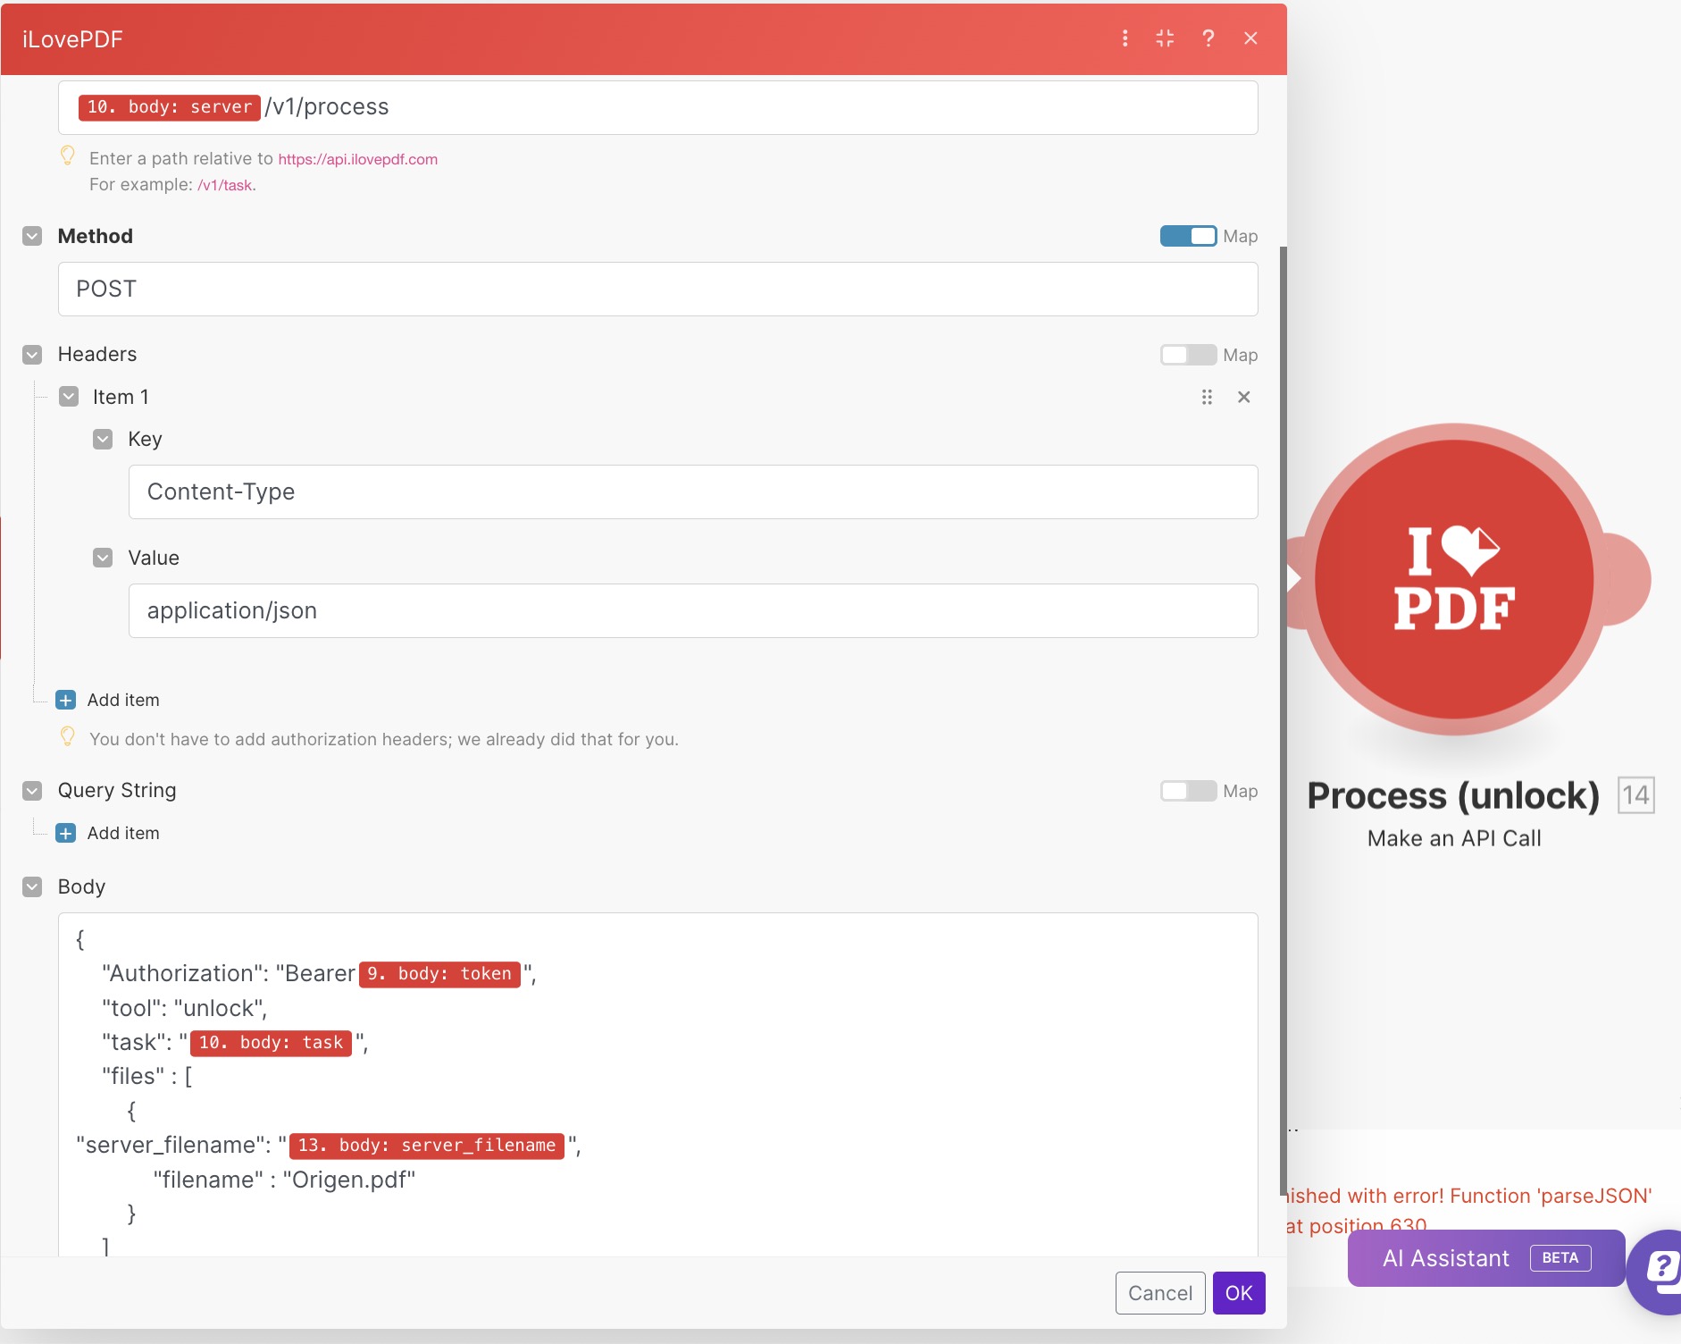
Task: Grab the Item 1 drag handle
Action: (x=1207, y=397)
